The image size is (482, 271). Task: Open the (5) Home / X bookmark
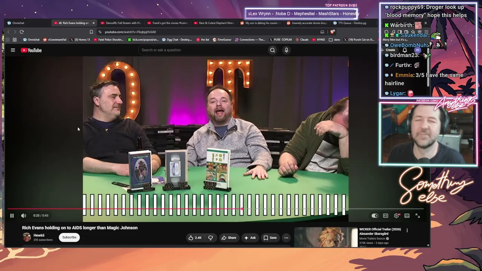click(x=80, y=40)
